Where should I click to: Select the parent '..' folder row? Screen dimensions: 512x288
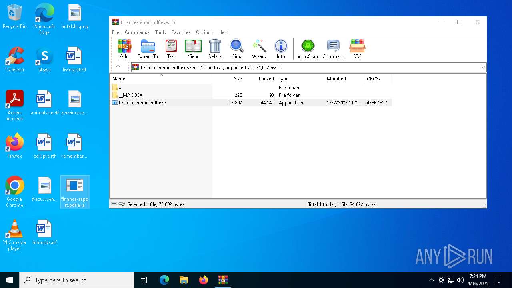pyautogui.click(x=251, y=87)
